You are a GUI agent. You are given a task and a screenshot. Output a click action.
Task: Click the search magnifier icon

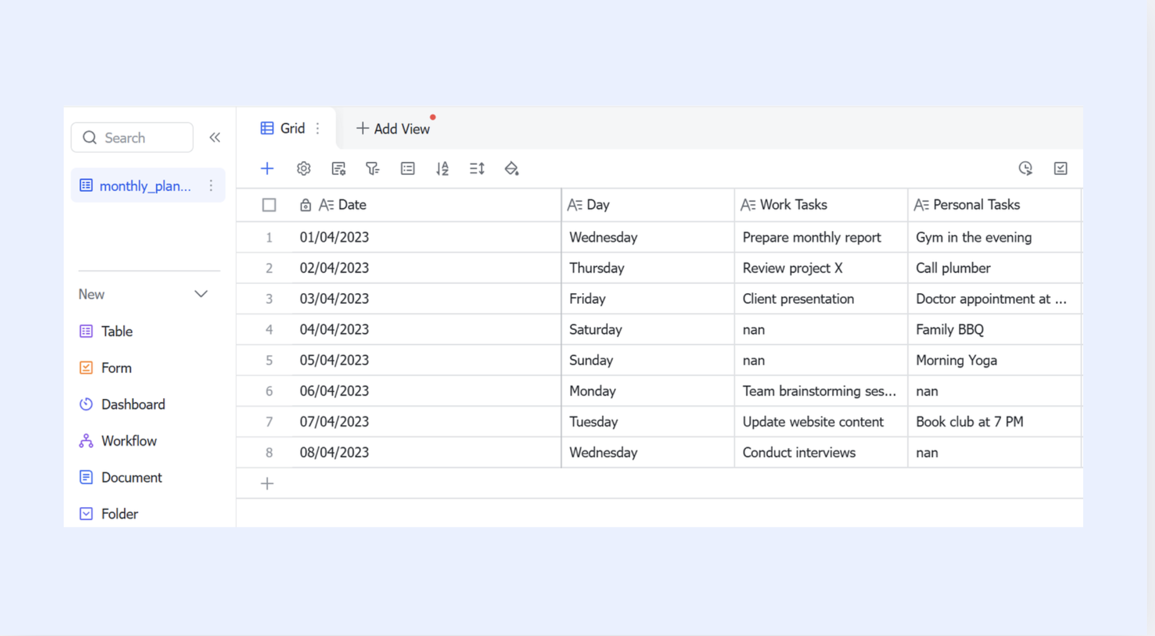(90, 138)
